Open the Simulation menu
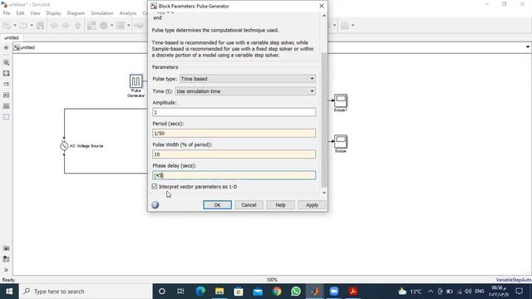532x299 pixels. (102, 13)
